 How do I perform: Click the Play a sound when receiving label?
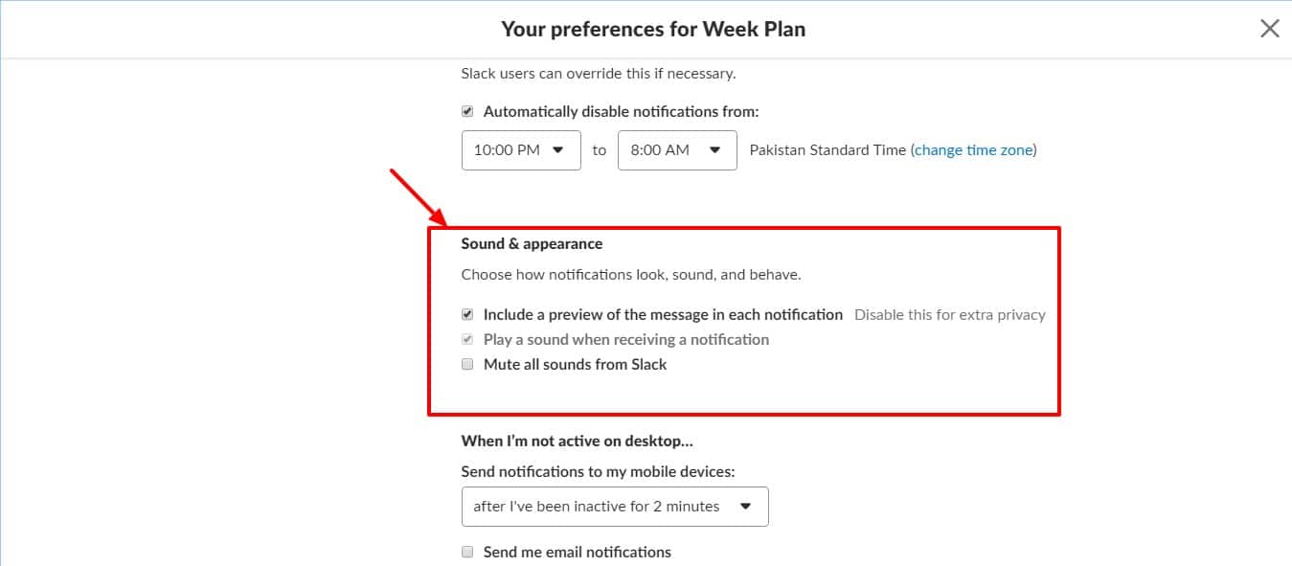point(625,340)
